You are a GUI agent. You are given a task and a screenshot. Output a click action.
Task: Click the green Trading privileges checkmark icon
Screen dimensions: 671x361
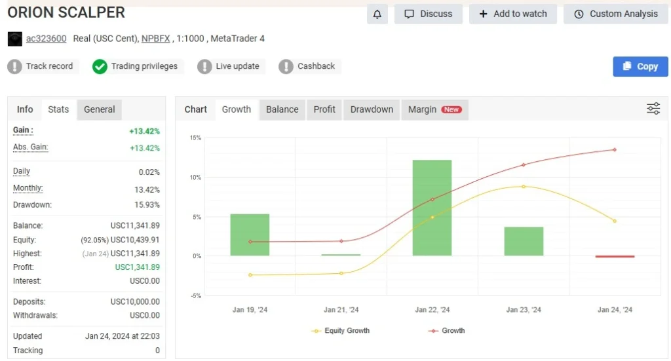tap(100, 66)
